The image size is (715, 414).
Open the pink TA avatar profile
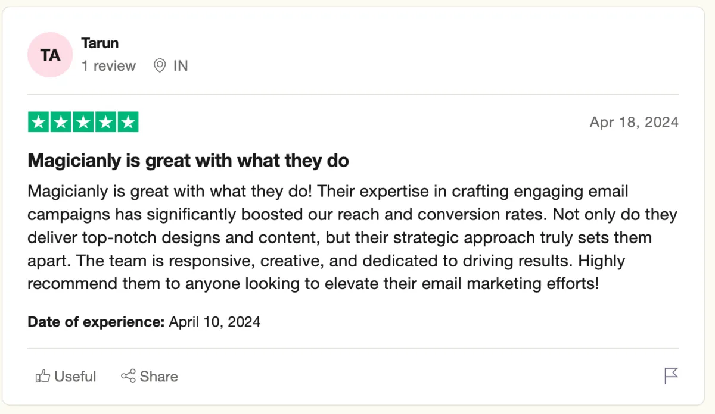(50, 55)
